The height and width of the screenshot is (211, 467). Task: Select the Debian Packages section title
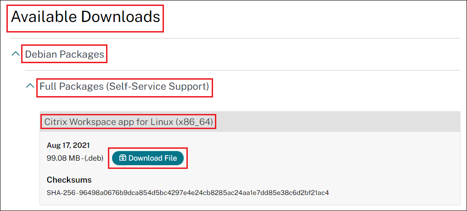pyautogui.click(x=65, y=54)
